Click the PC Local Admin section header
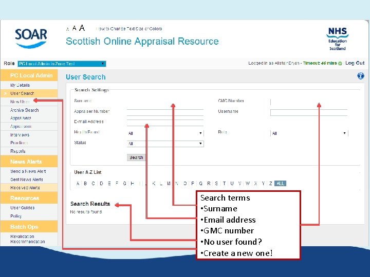 click(x=29, y=75)
